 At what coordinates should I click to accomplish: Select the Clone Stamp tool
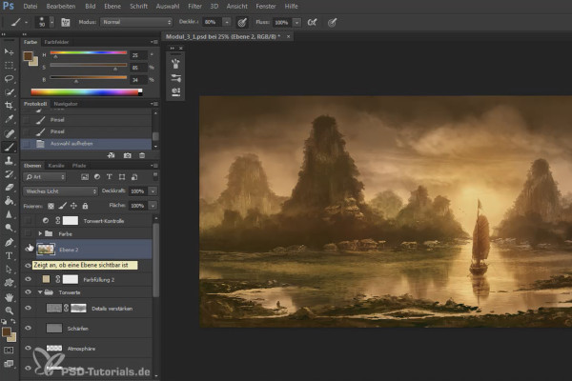(x=9, y=160)
